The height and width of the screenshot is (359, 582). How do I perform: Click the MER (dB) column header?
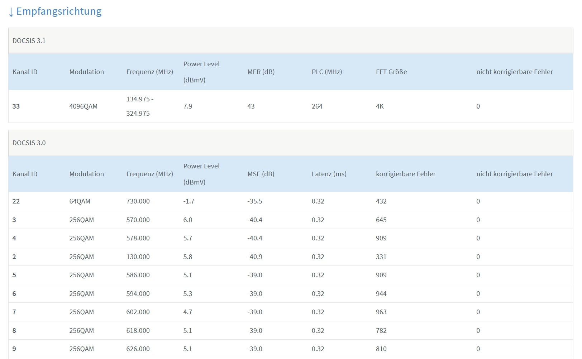tap(261, 72)
